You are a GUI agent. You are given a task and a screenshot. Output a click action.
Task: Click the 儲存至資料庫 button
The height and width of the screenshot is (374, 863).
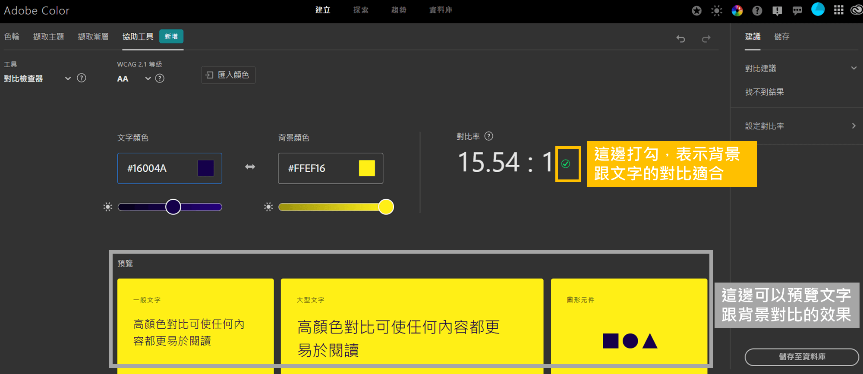(802, 357)
